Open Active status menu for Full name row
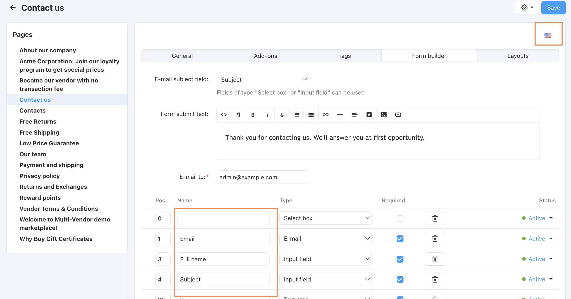 coord(537,259)
